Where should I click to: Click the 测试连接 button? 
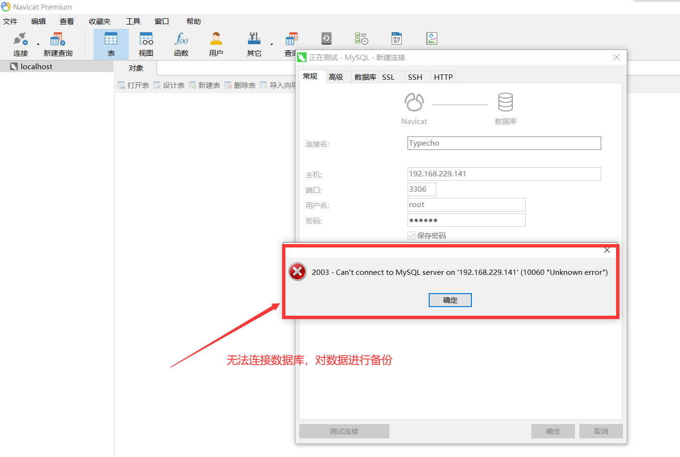[344, 431]
